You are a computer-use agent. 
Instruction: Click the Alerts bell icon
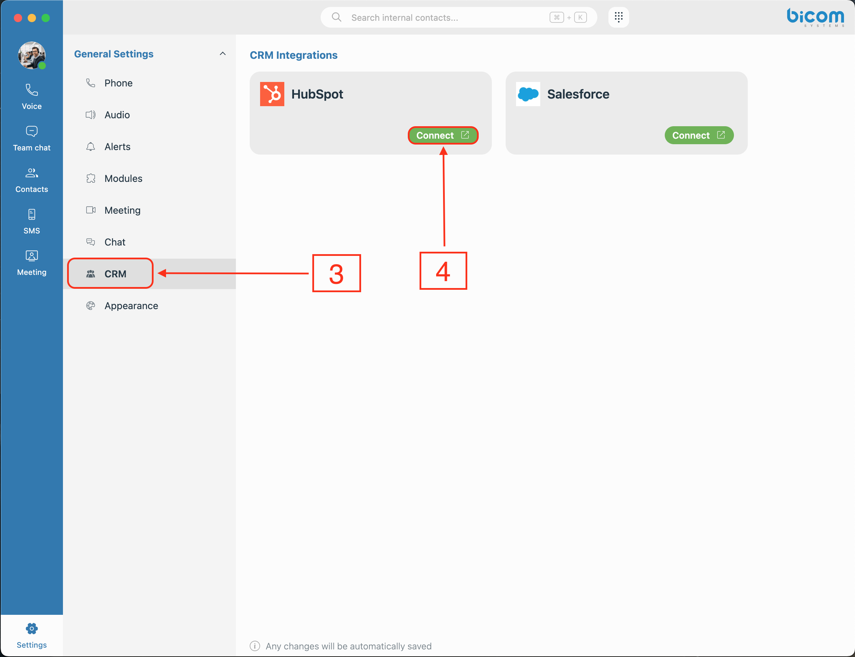tap(90, 147)
